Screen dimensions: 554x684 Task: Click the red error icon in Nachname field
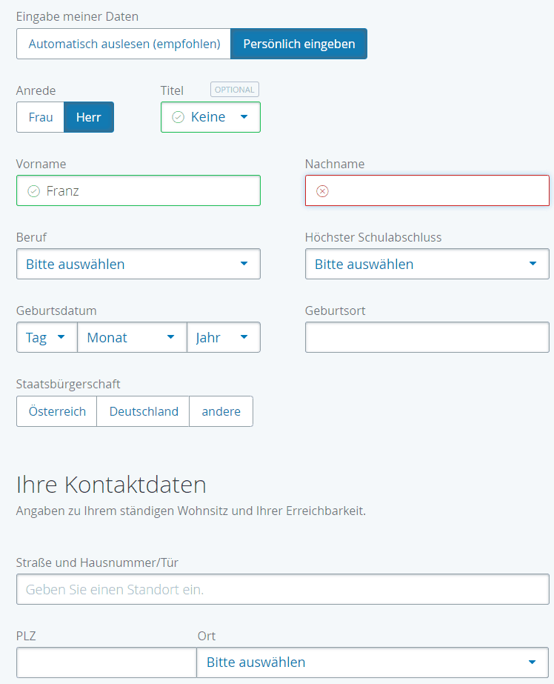point(322,191)
